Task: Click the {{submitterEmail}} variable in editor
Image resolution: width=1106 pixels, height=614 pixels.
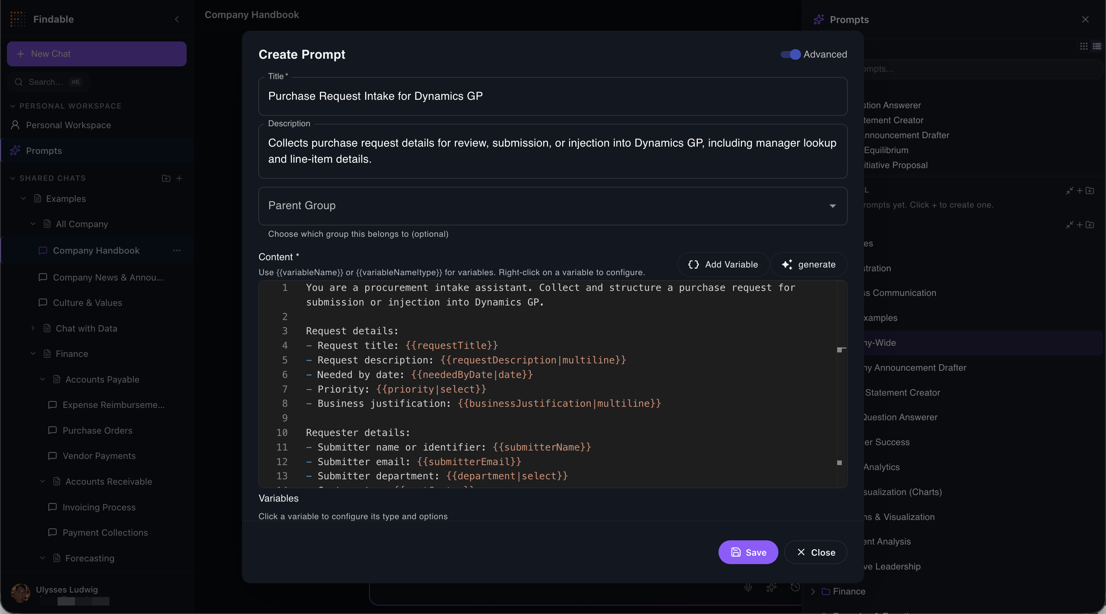Action: [x=469, y=462]
